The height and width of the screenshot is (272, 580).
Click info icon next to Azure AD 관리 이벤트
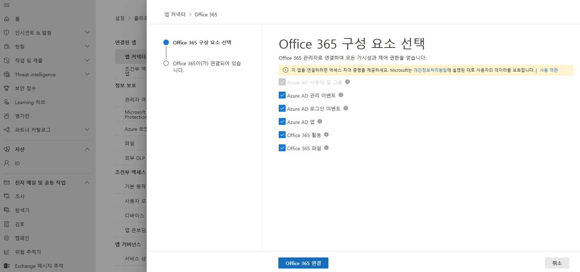coord(341,95)
